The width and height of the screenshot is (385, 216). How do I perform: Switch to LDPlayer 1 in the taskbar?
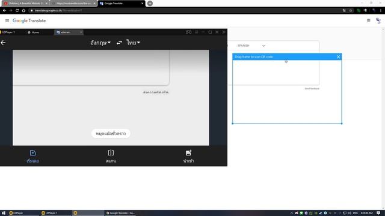coord(55,213)
